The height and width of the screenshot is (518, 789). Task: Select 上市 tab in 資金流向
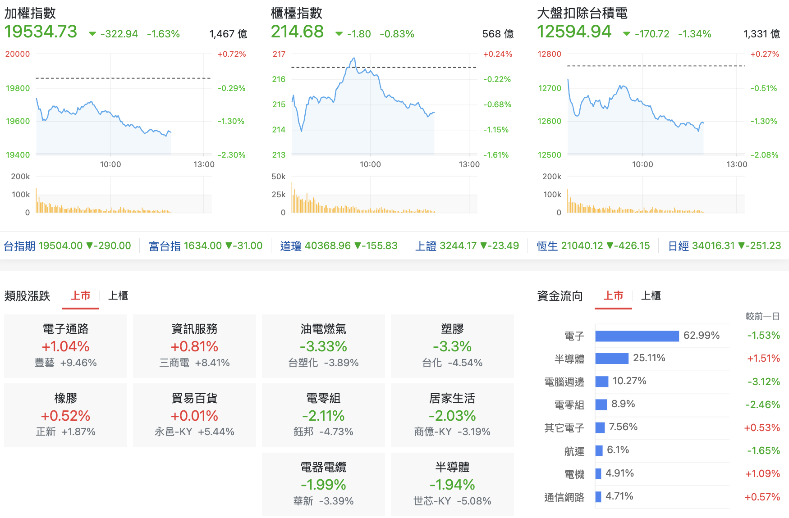[x=613, y=295]
